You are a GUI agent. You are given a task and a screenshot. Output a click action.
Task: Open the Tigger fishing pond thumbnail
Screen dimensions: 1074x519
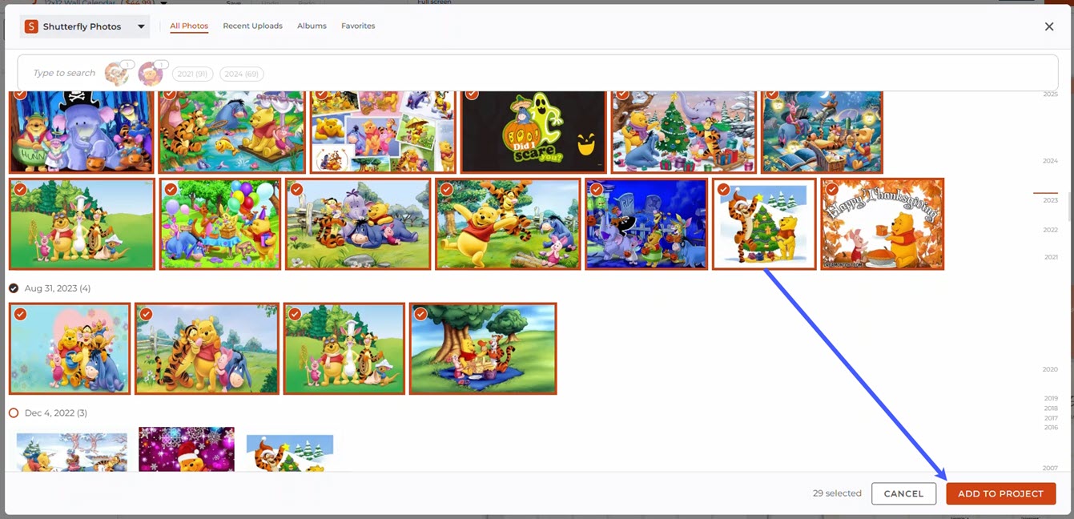coord(231,132)
